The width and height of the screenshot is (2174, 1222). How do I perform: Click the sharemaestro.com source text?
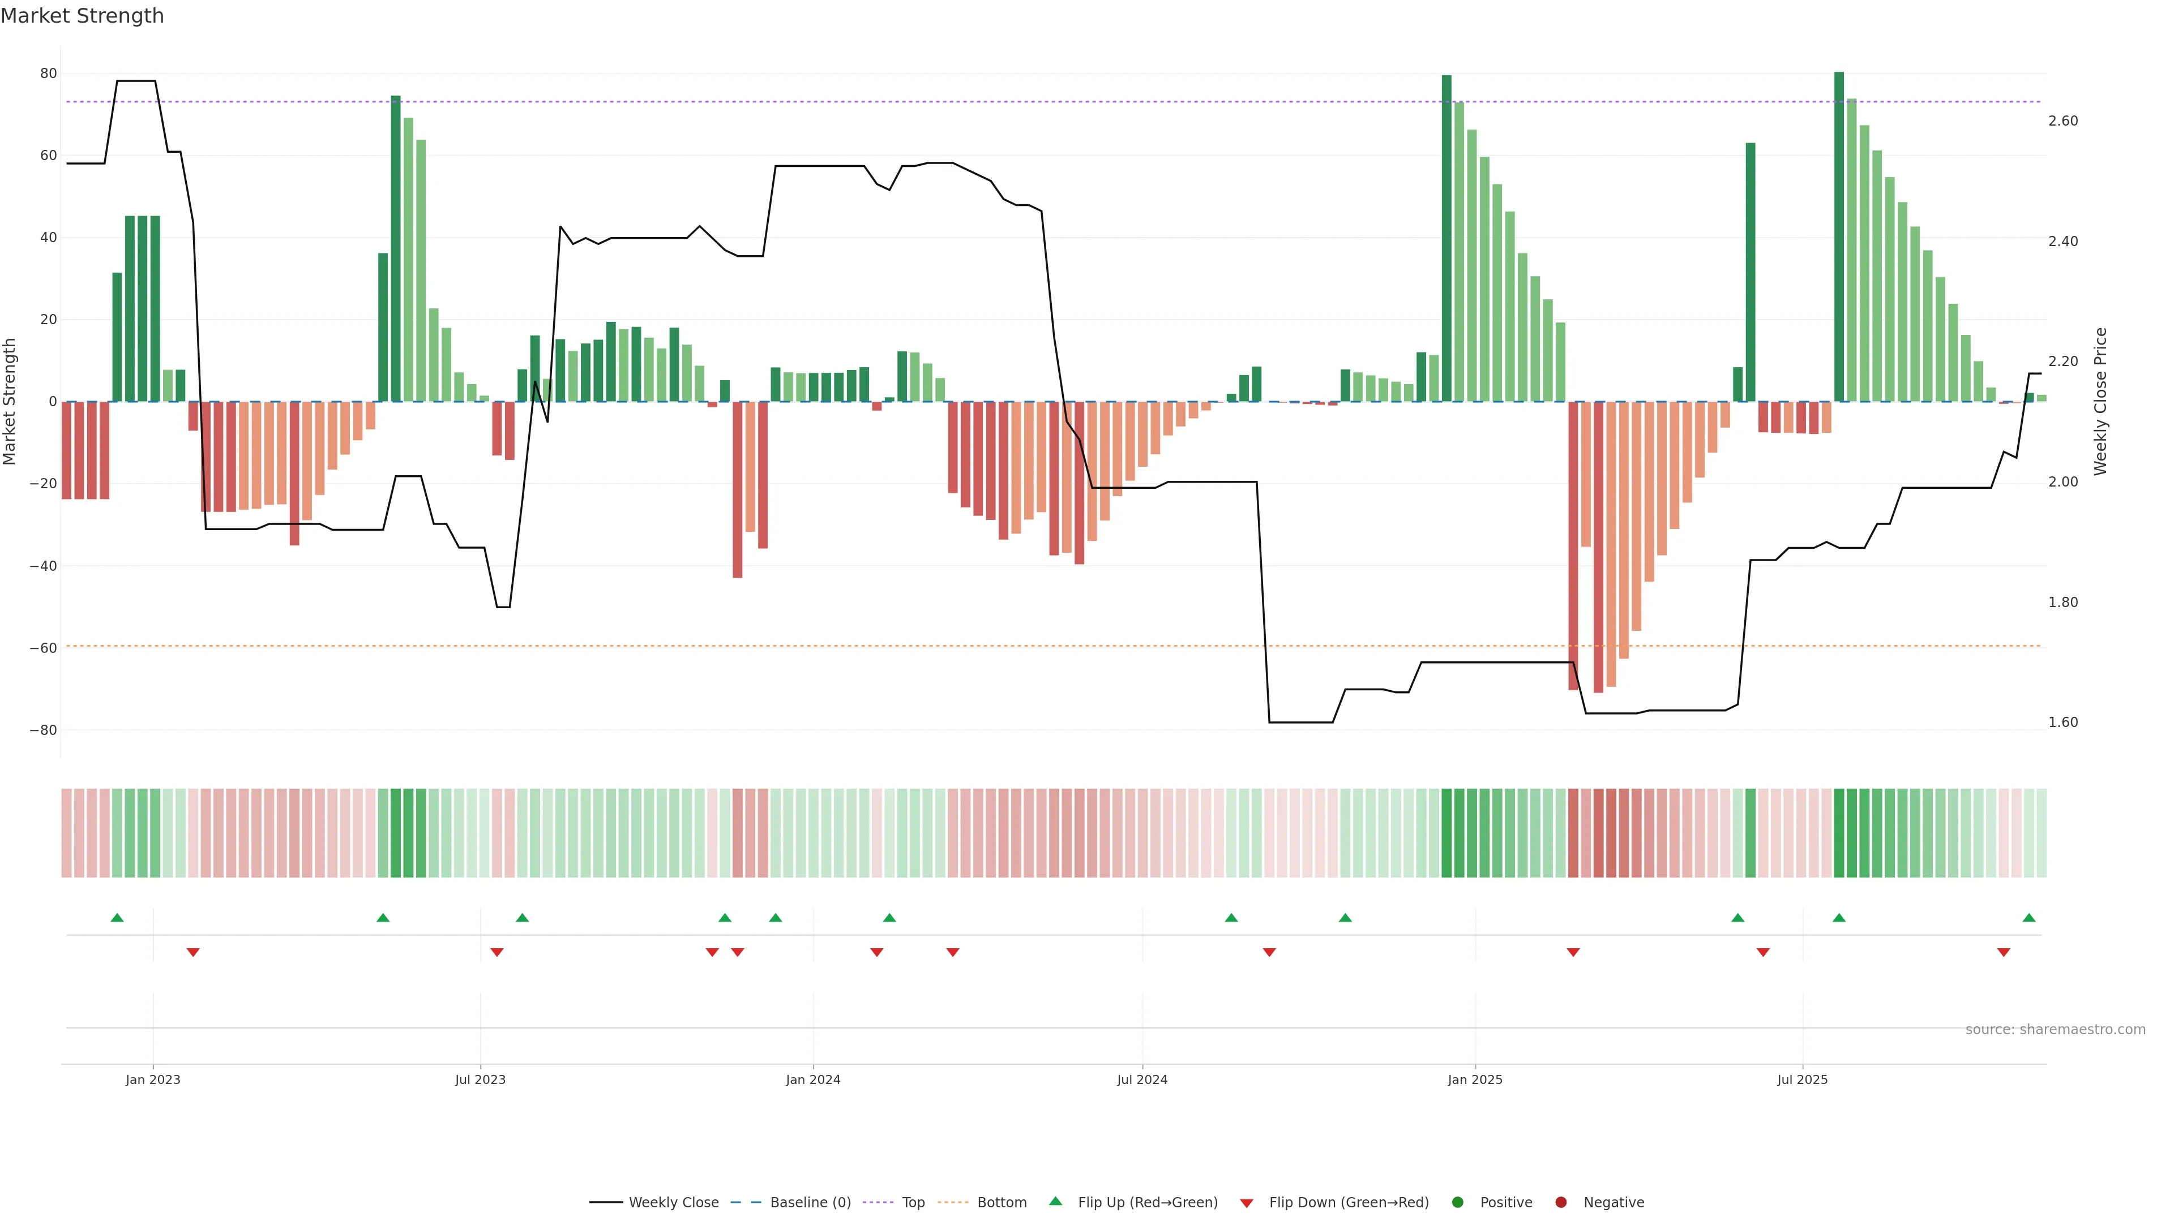[2055, 1029]
